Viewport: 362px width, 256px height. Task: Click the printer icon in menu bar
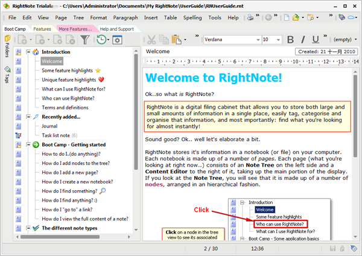click(x=250, y=18)
